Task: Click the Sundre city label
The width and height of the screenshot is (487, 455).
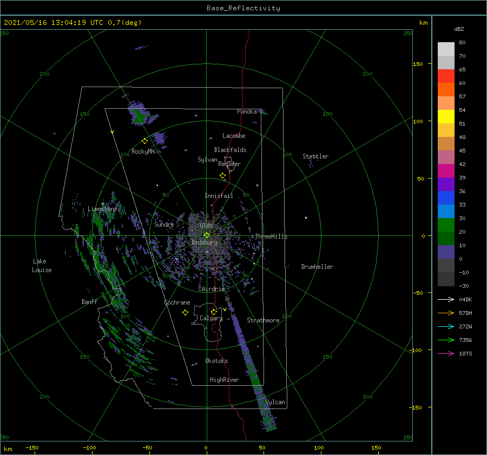Action: coord(164,224)
